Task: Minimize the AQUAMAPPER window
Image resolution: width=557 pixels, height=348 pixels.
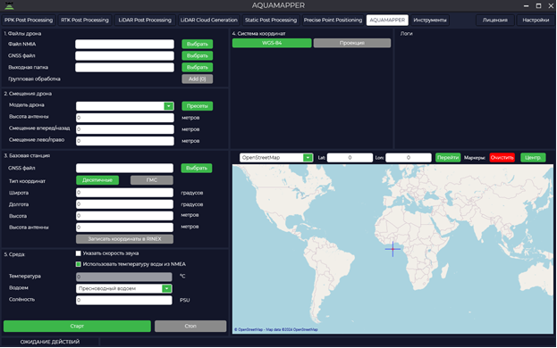Action: tap(526, 5)
